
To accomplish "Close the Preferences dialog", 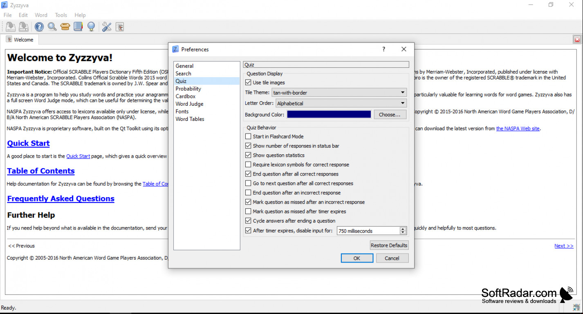I will point(404,49).
